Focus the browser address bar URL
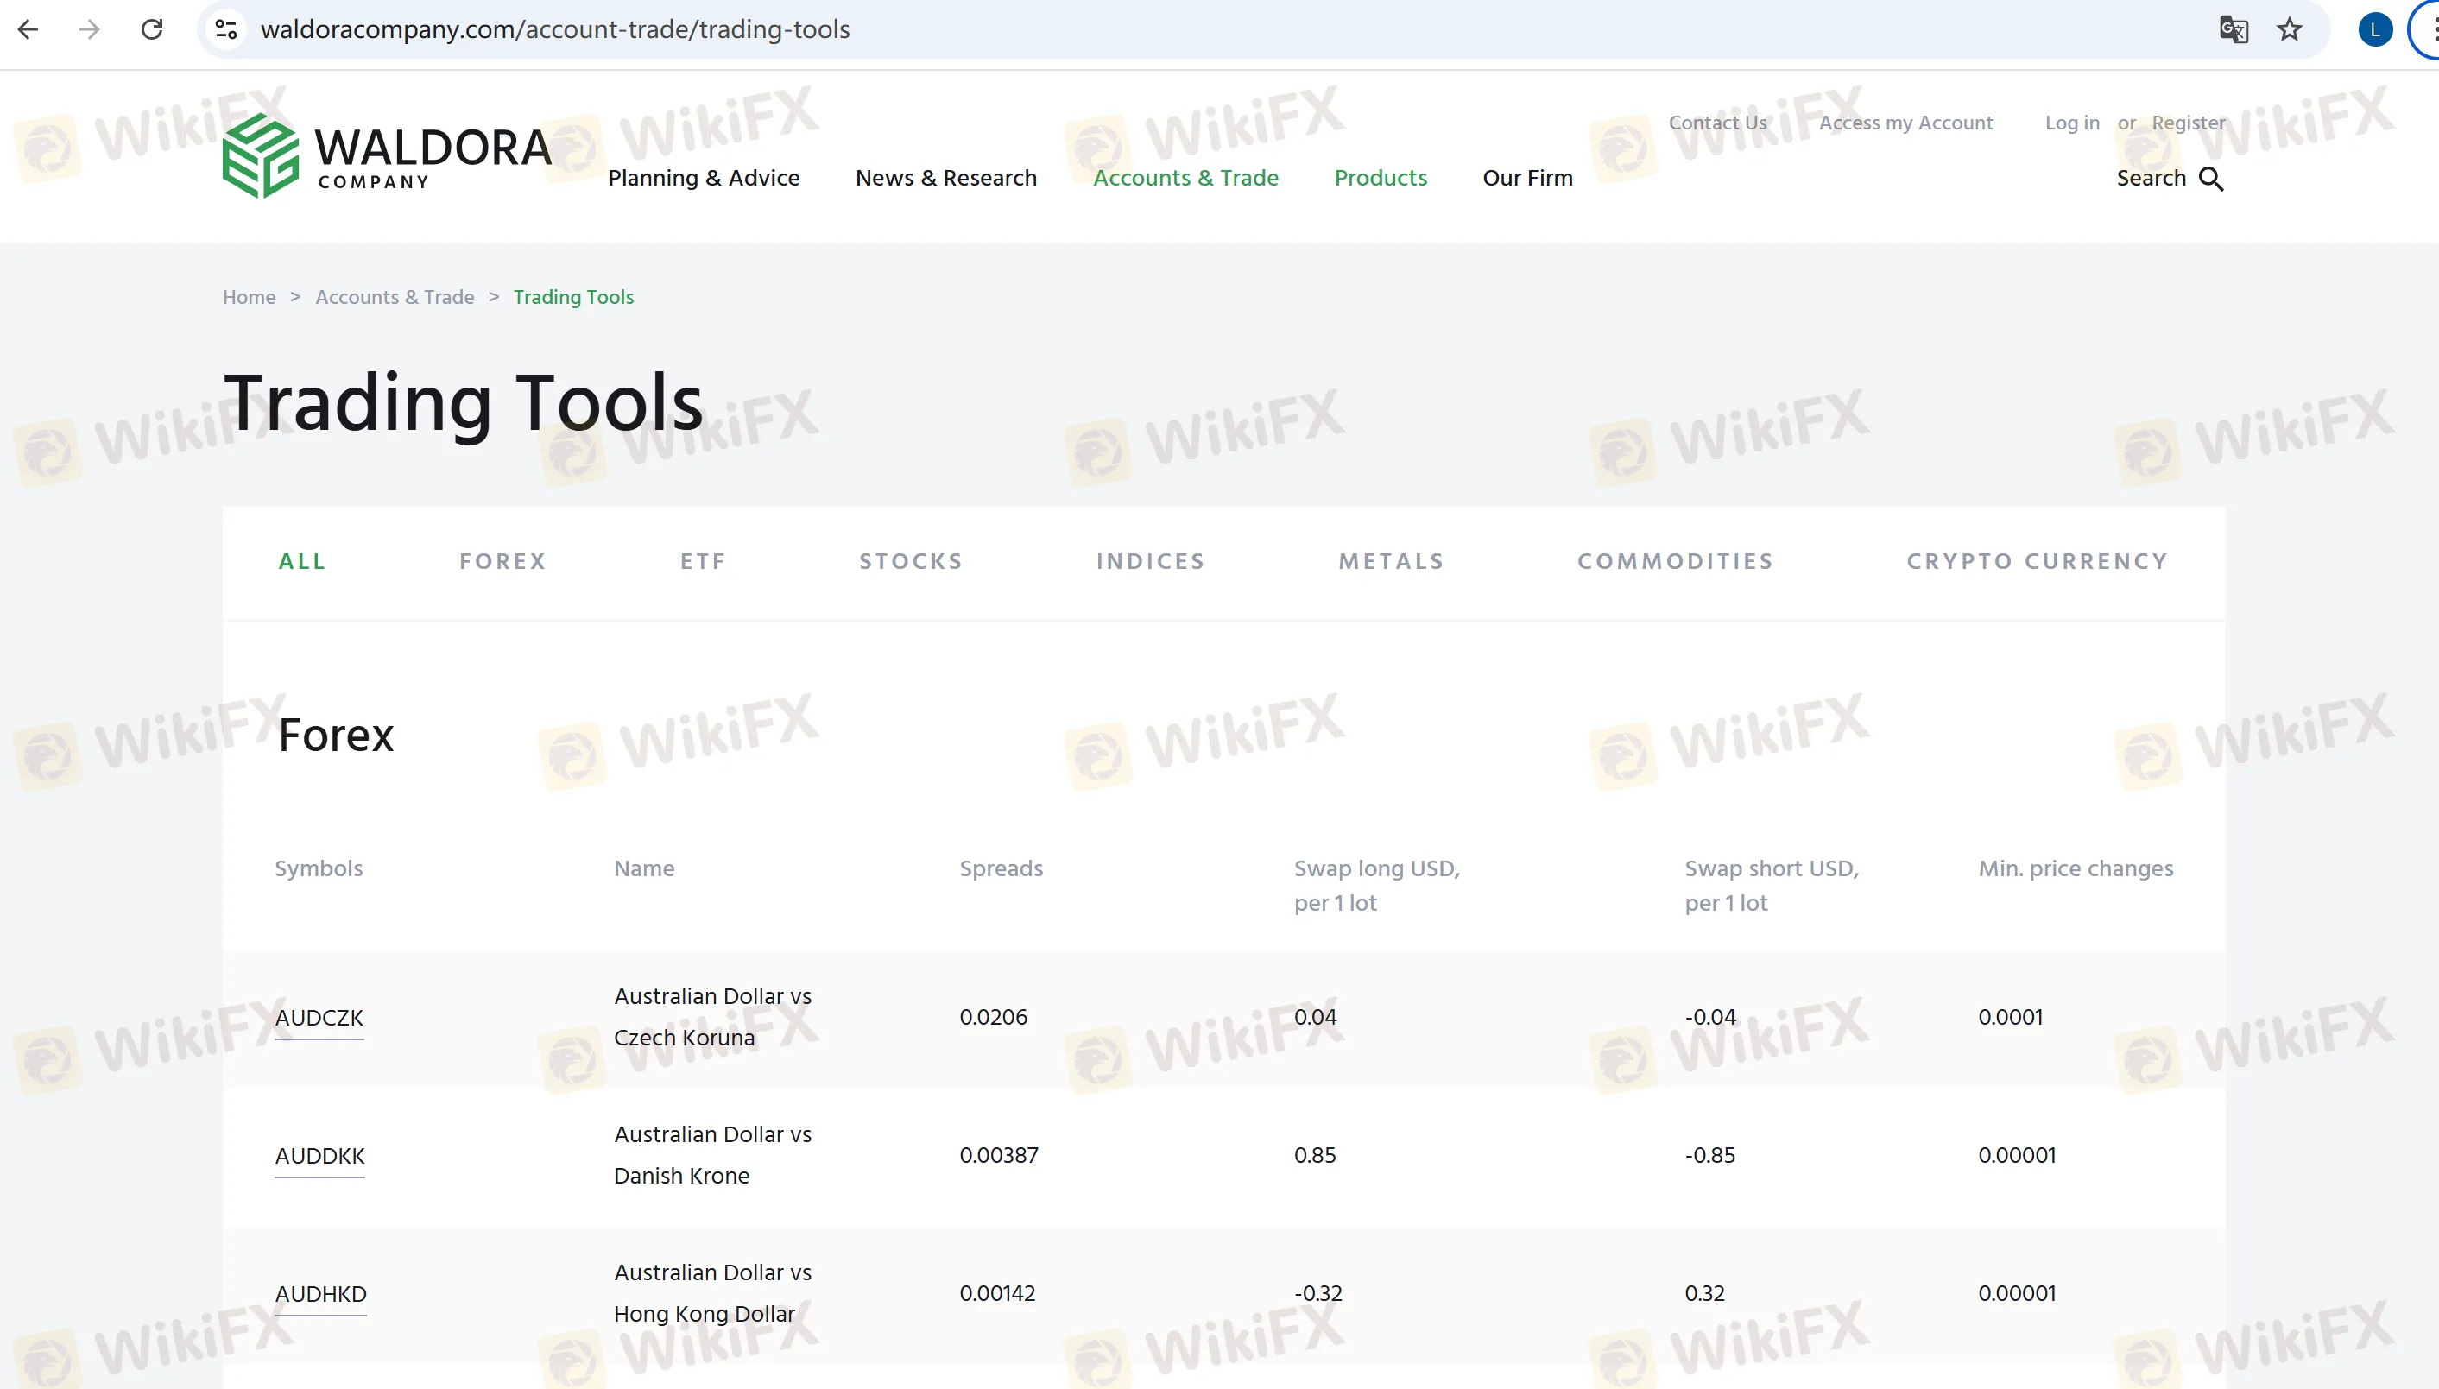The height and width of the screenshot is (1389, 2439). (555, 29)
